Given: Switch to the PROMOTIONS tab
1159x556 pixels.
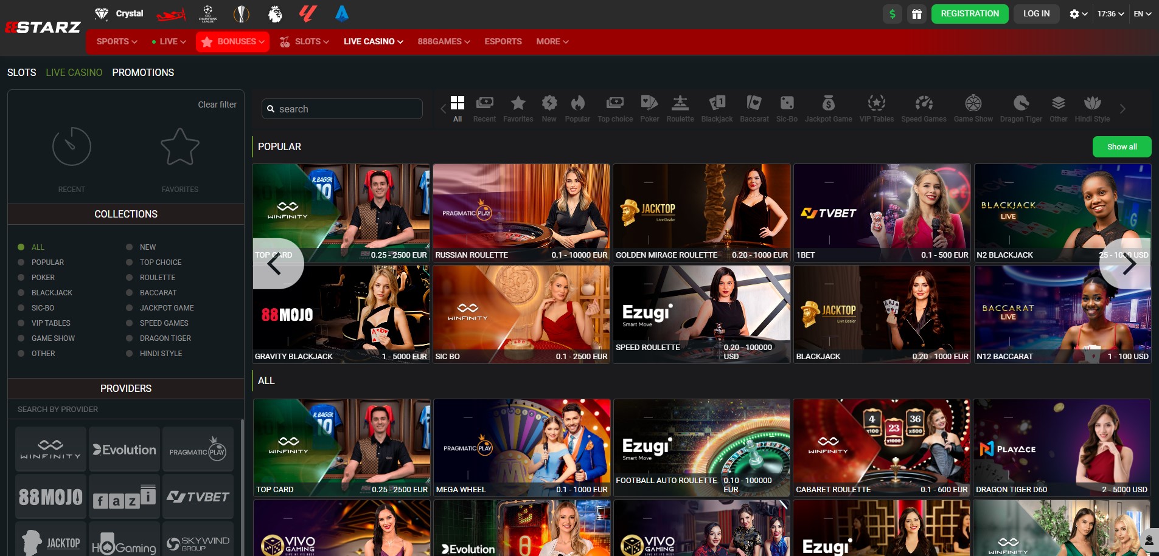Looking at the screenshot, I should point(143,72).
